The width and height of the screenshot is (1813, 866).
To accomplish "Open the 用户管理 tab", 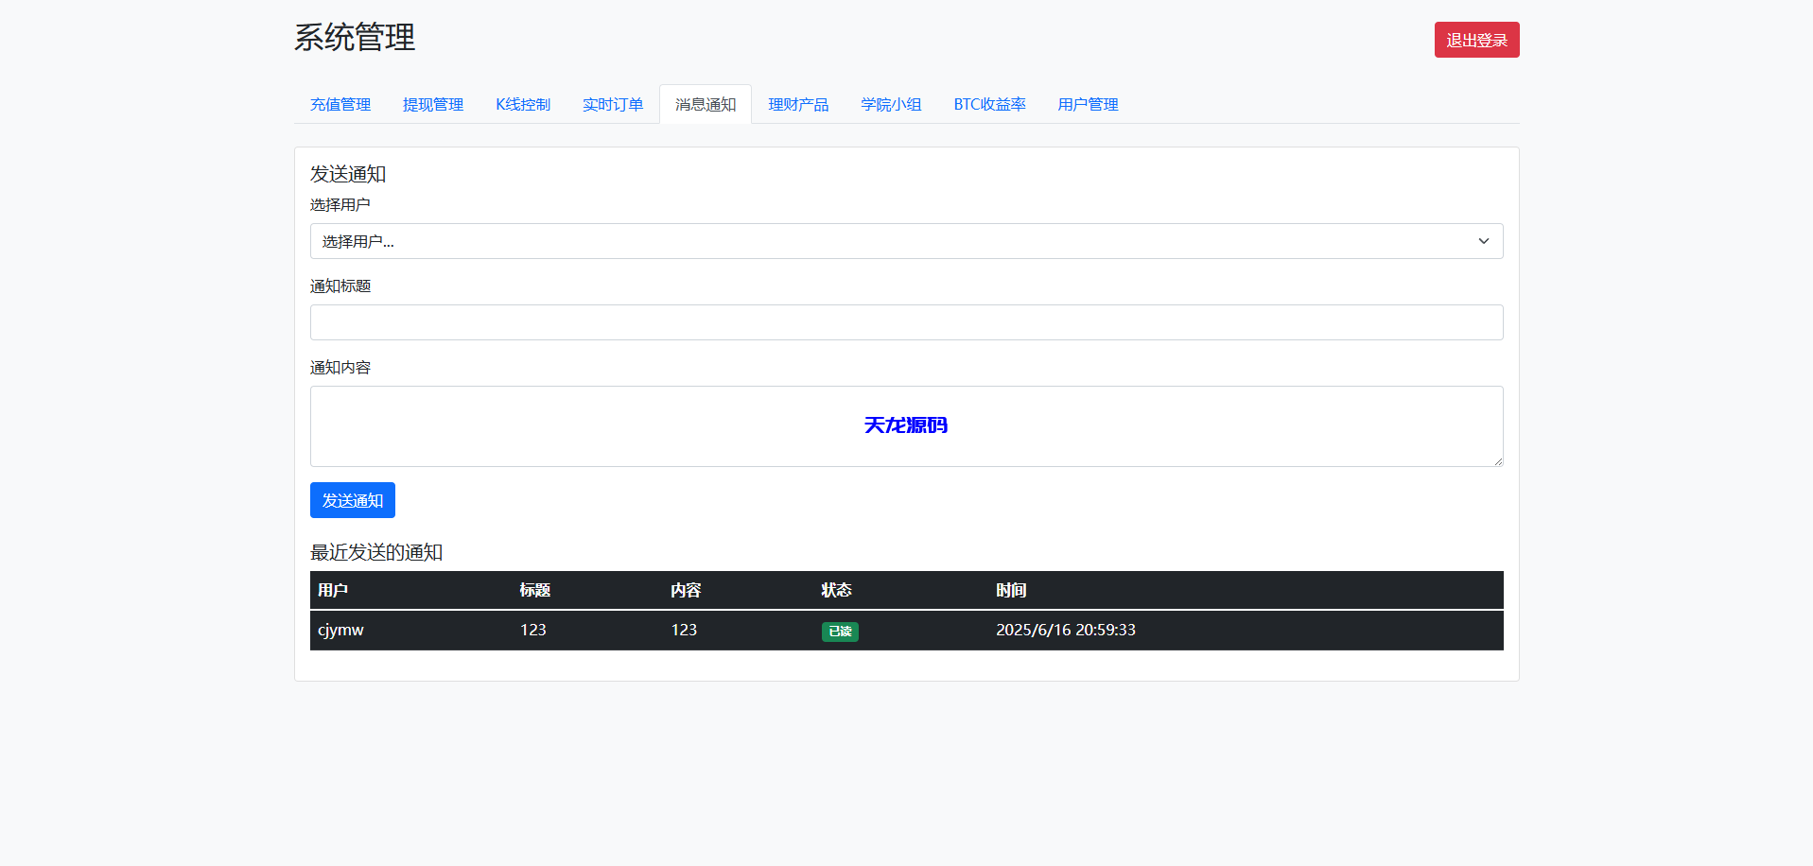I will (1088, 105).
